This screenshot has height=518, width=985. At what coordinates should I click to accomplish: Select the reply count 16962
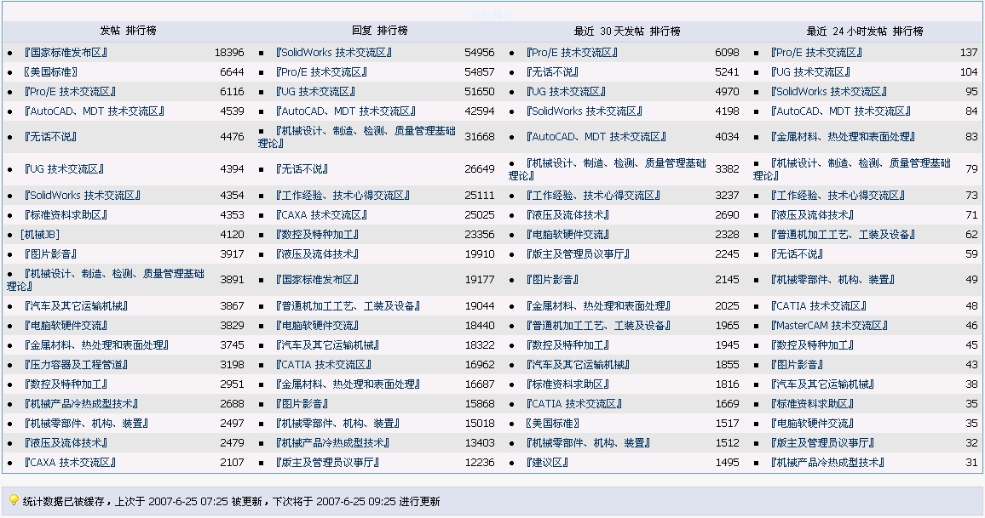tap(480, 364)
